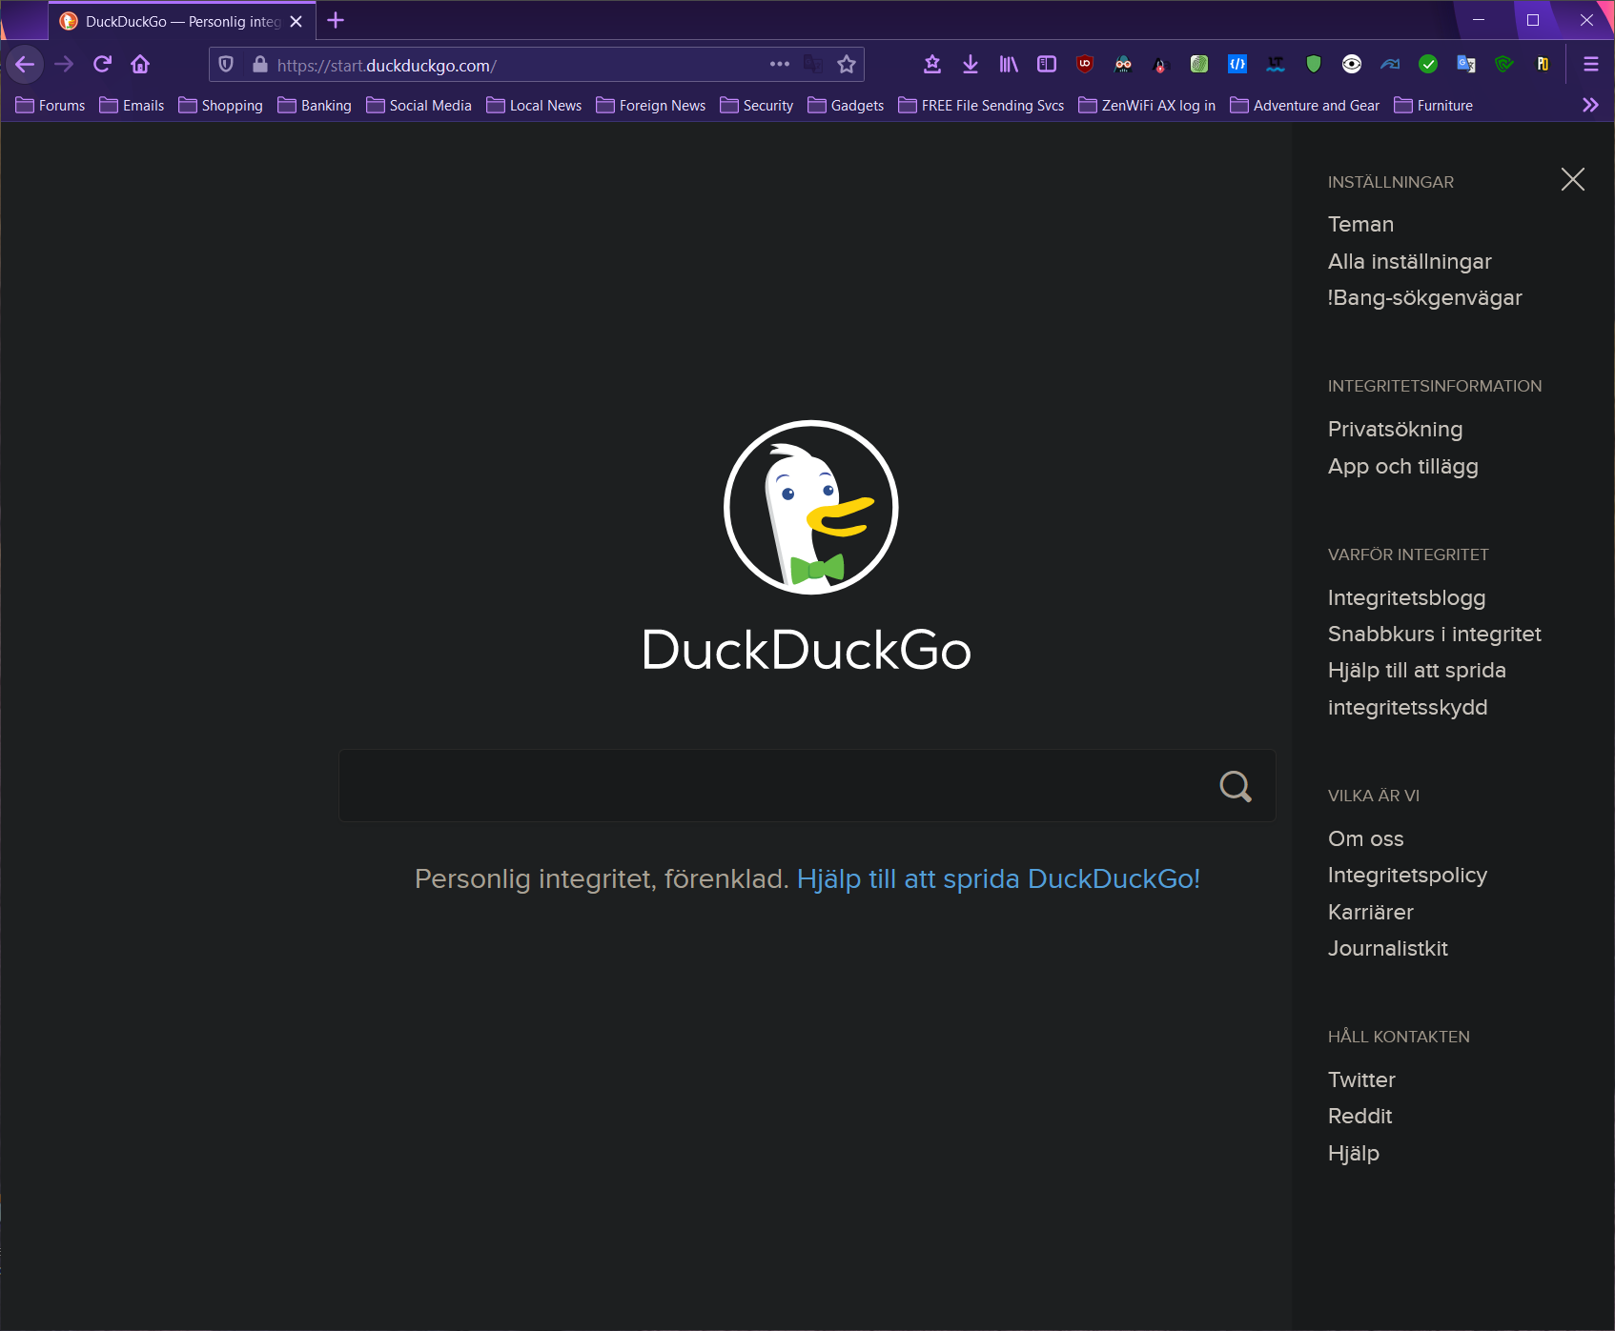This screenshot has height=1331, width=1615.
Task: Open !Bang-sökgenvägar menu item
Action: pos(1424,298)
